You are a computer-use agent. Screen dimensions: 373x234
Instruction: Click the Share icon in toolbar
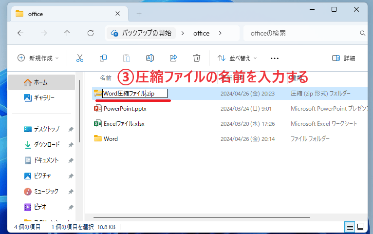(173, 58)
